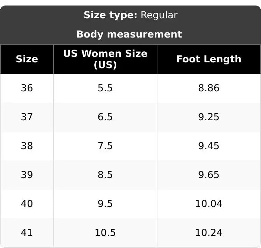
Task: Click the Body measurement title
Action: [x=129, y=34]
